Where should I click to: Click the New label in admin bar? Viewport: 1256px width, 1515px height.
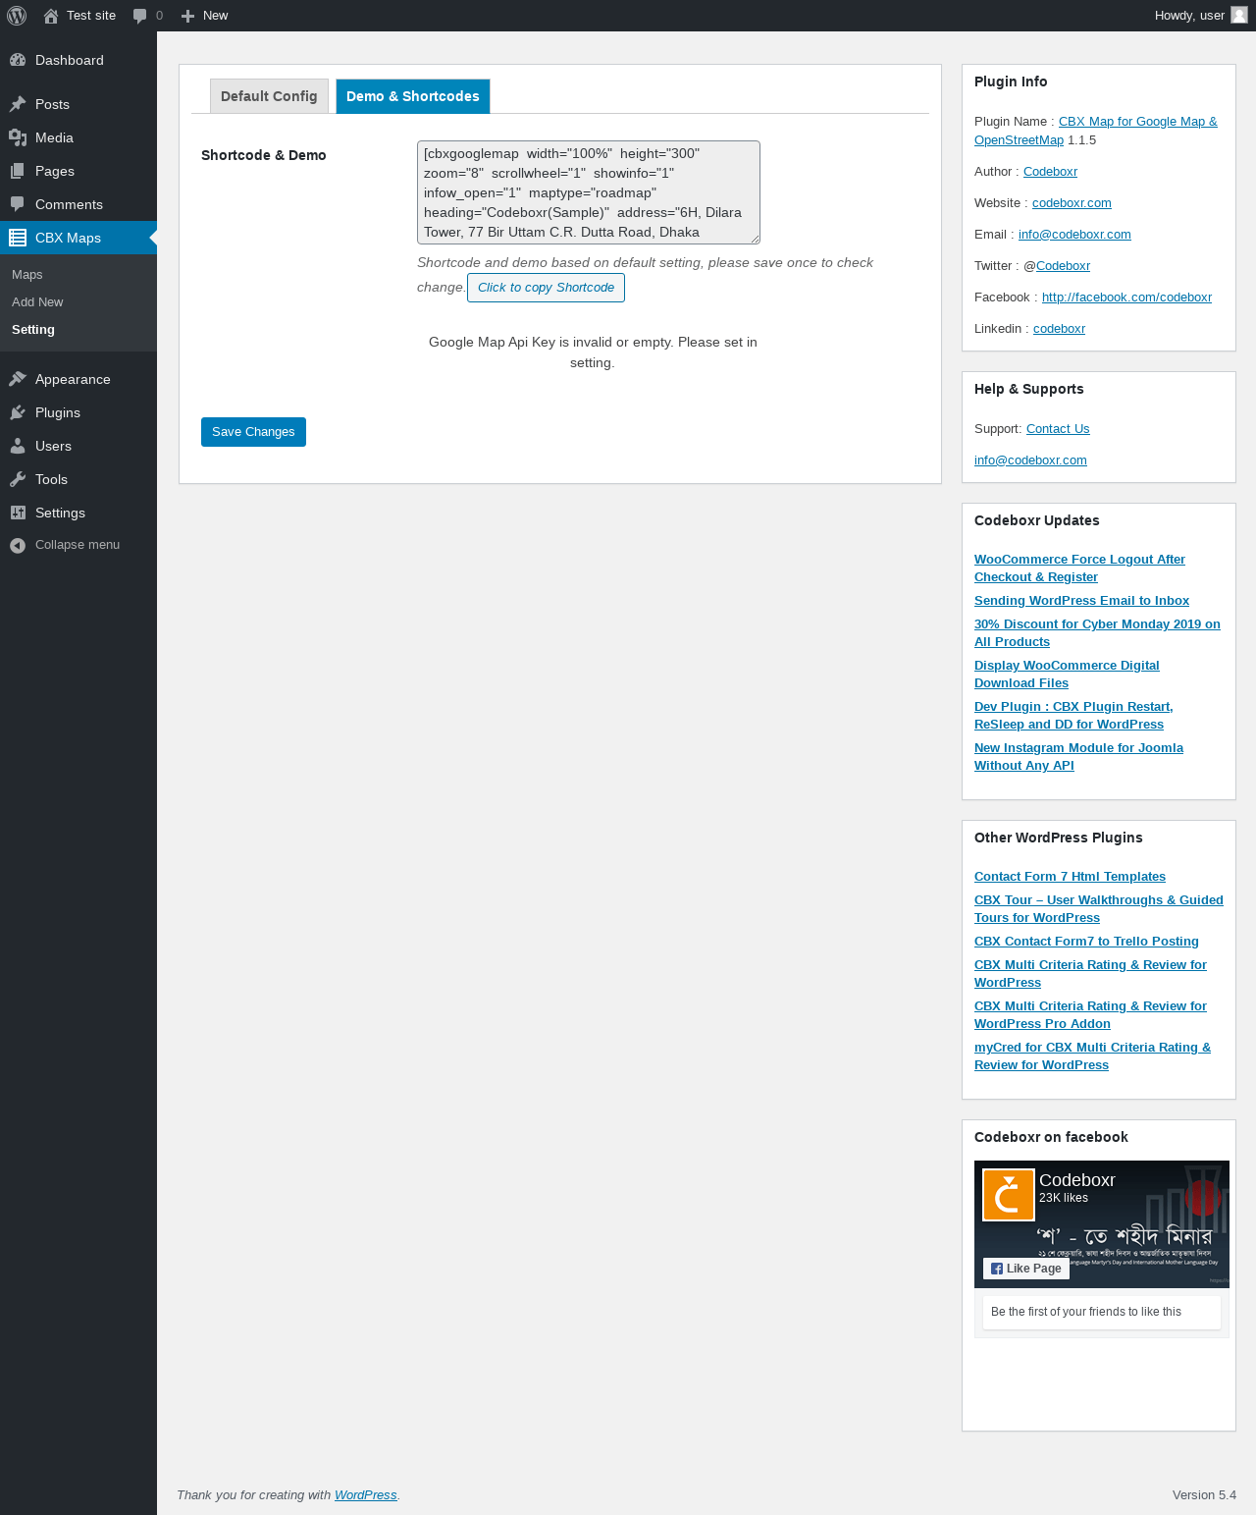pos(215,16)
